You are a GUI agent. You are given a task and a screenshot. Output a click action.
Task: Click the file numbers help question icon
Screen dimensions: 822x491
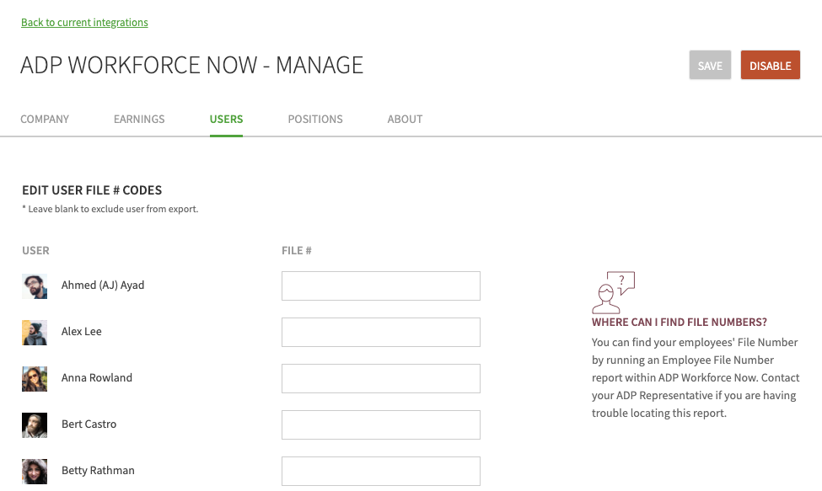click(x=613, y=292)
